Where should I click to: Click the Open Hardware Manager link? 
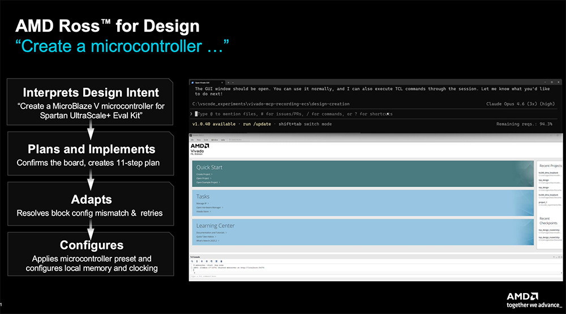click(x=209, y=208)
